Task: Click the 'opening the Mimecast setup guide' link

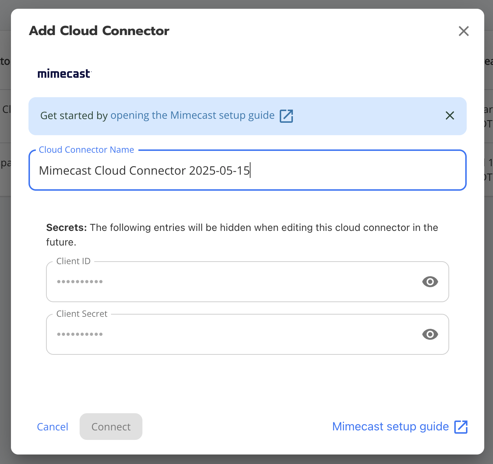Action: [192, 115]
